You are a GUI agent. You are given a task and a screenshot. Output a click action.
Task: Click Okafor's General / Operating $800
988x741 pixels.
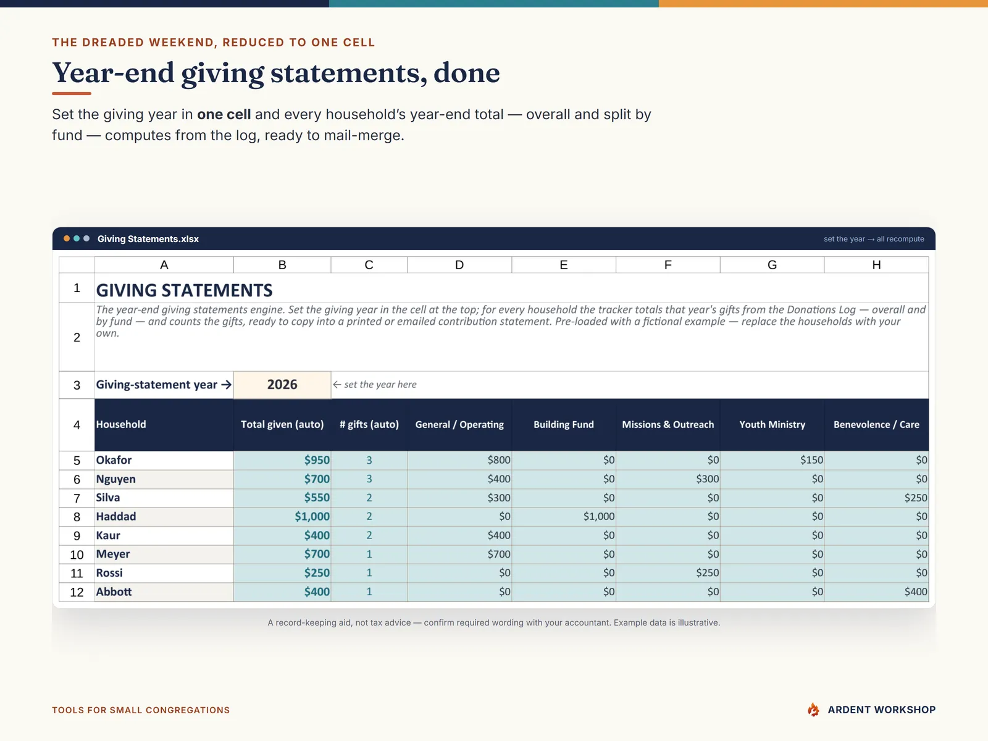pos(459,460)
